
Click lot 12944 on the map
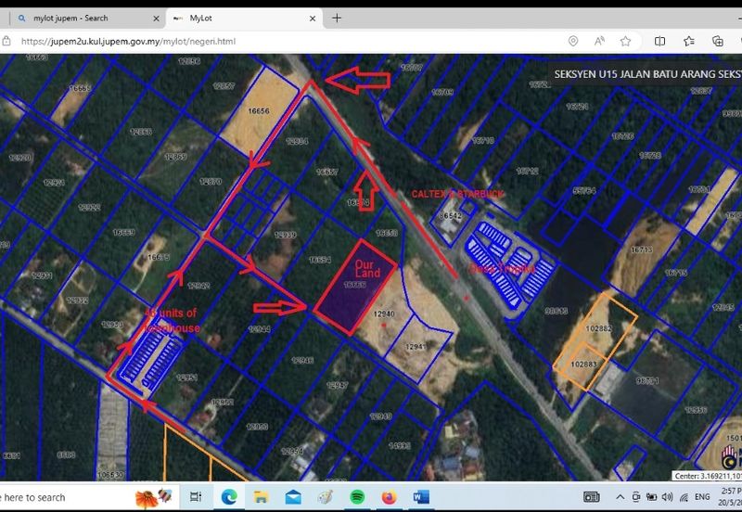pyautogui.click(x=260, y=329)
